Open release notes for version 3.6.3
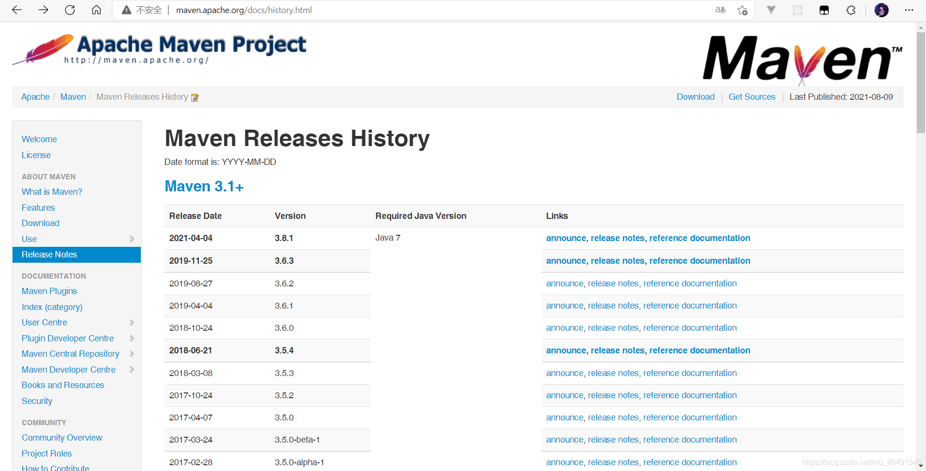Image resolution: width=926 pixels, height=471 pixels. click(x=617, y=261)
